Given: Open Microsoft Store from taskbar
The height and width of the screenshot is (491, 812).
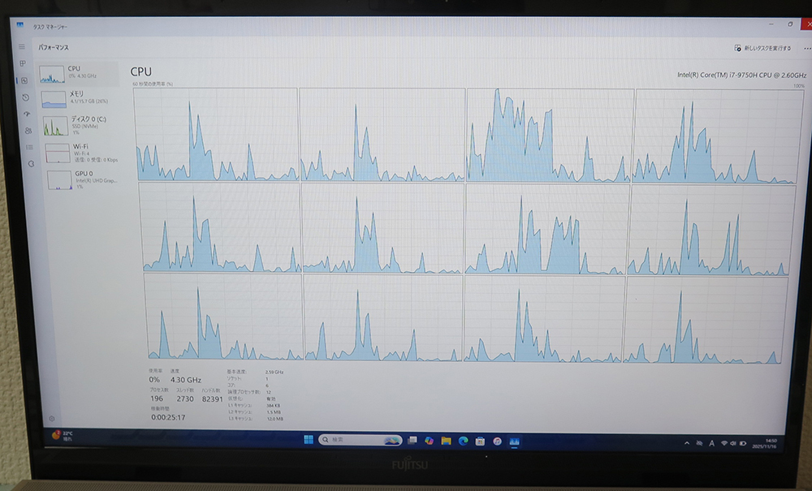Looking at the screenshot, I should click(x=480, y=441).
